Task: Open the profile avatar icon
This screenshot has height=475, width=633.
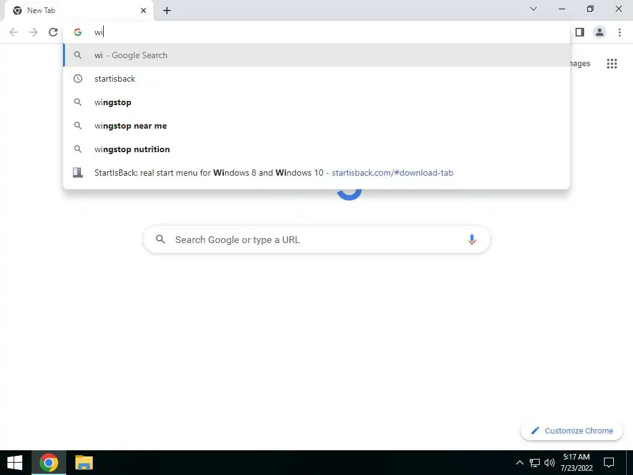Action: click(600, 32)
